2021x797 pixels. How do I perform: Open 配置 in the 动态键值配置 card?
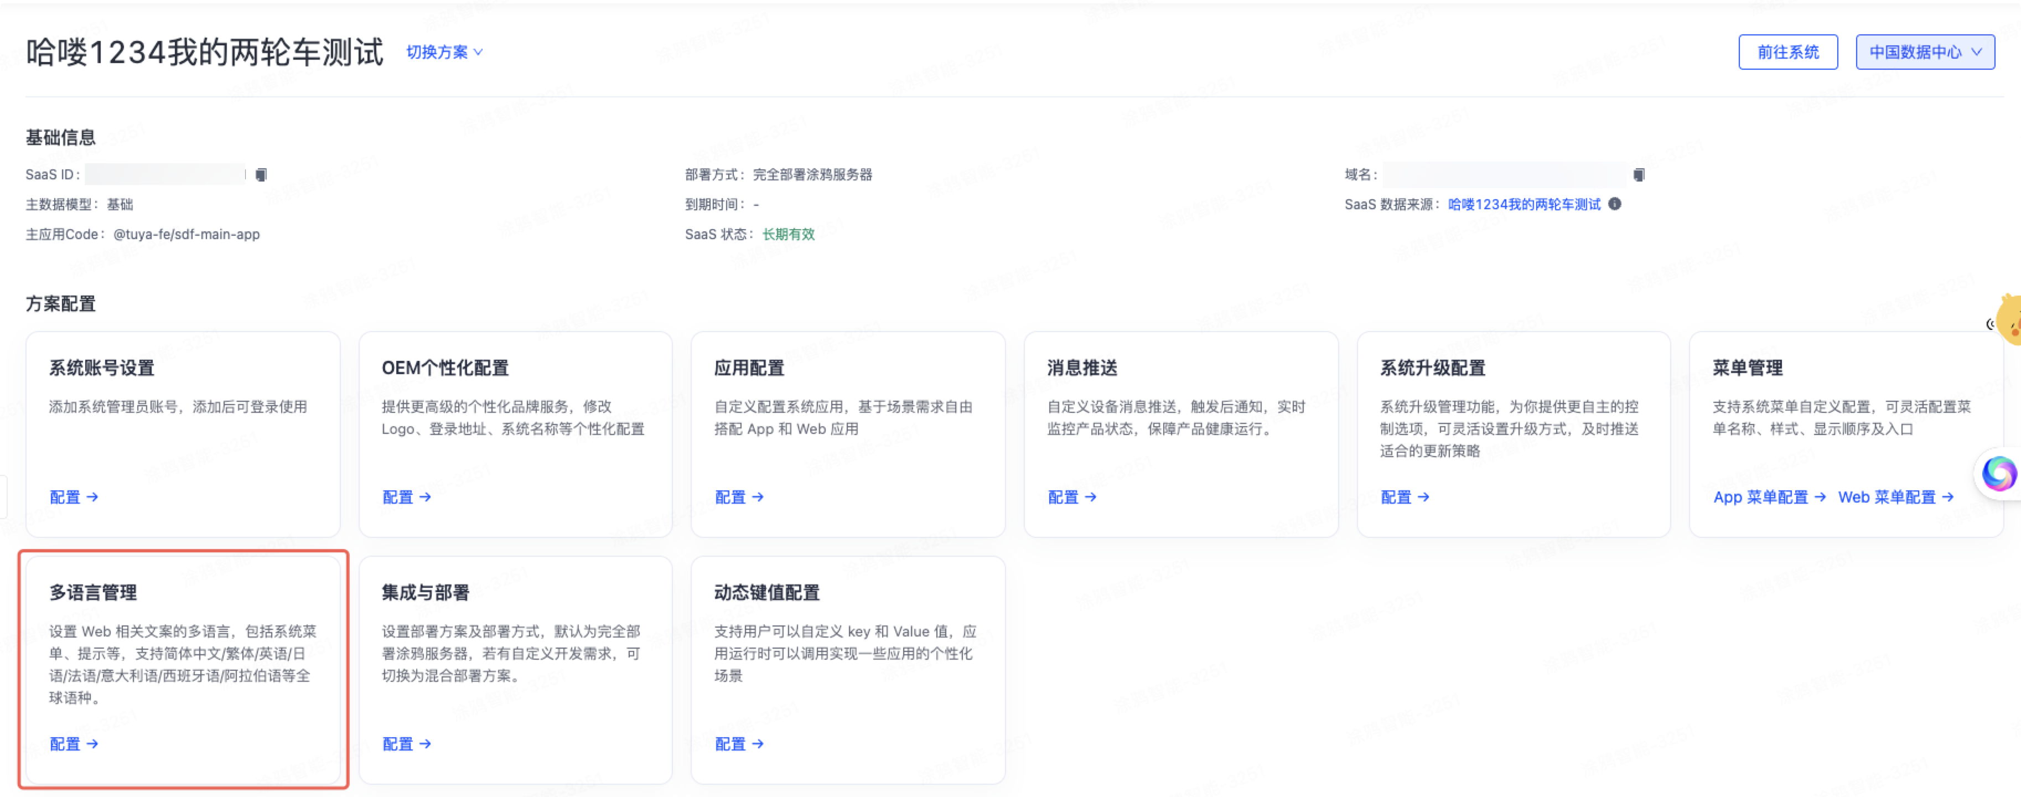point(739,744)
